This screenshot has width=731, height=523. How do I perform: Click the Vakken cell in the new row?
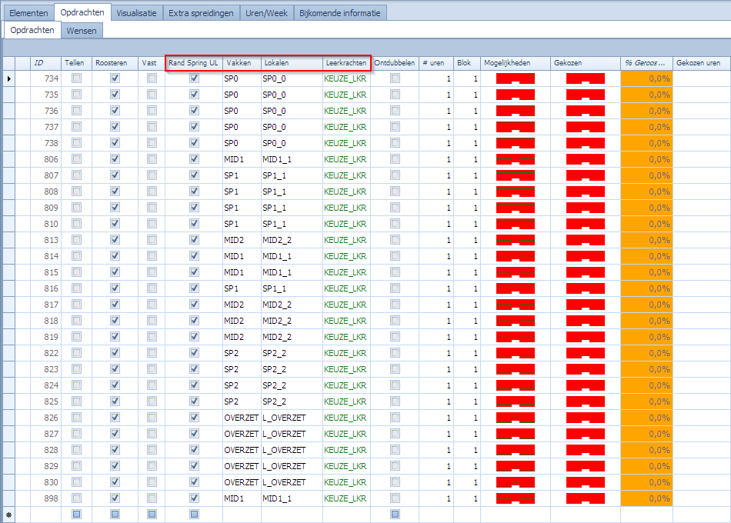[242, 515]
